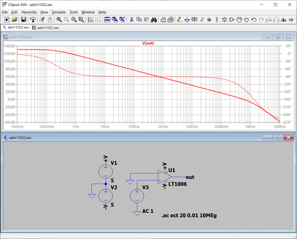Save the schematic with the floppy disk icon
297x239 pixels.
click(24, 20)
